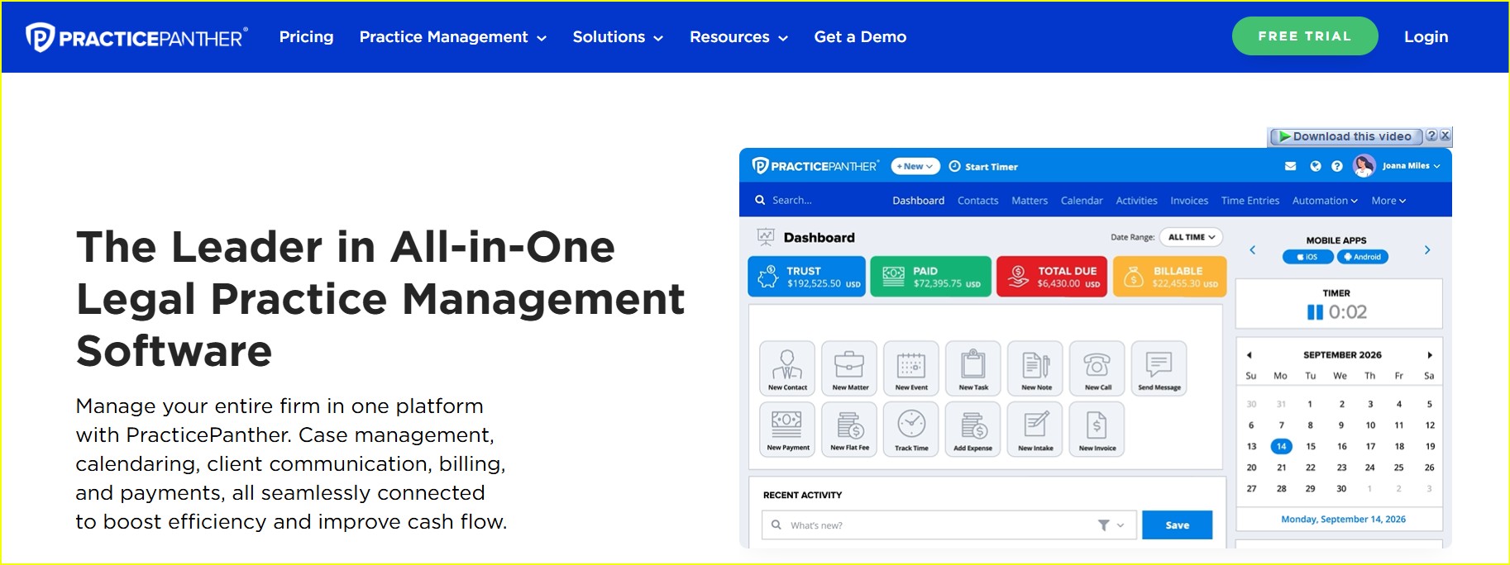1510x565 pixels.
Task: Select September 14 in the calendar
Action: point(1281,446)
